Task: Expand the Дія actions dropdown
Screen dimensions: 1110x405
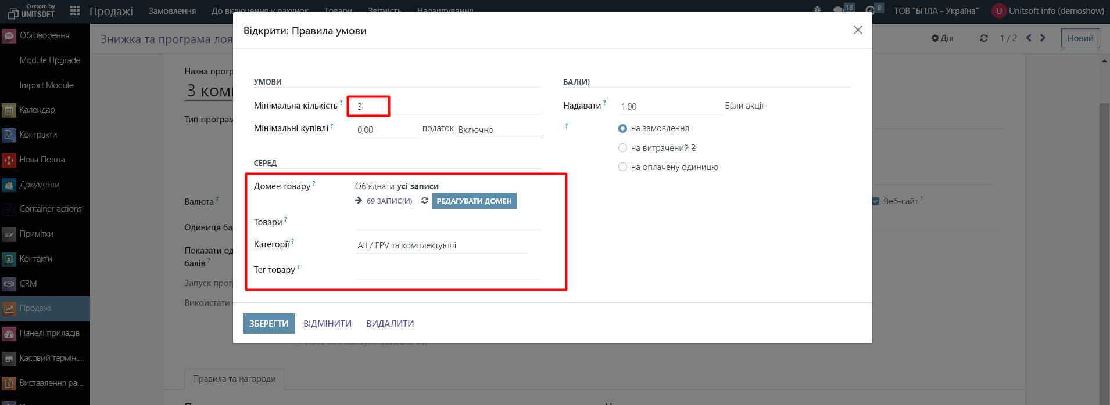Action: 942,38
